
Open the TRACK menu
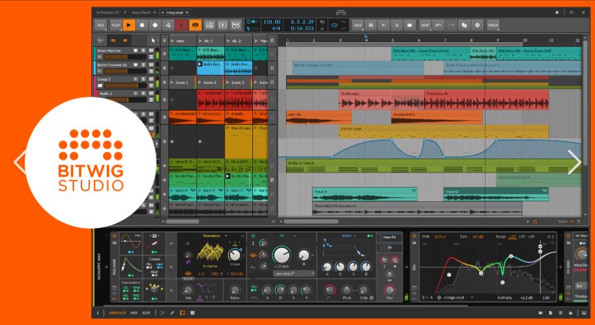(x=493, y=25)
